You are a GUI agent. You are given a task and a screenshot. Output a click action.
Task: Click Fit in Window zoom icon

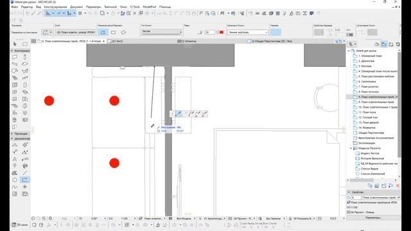click(x=50, y=218)
